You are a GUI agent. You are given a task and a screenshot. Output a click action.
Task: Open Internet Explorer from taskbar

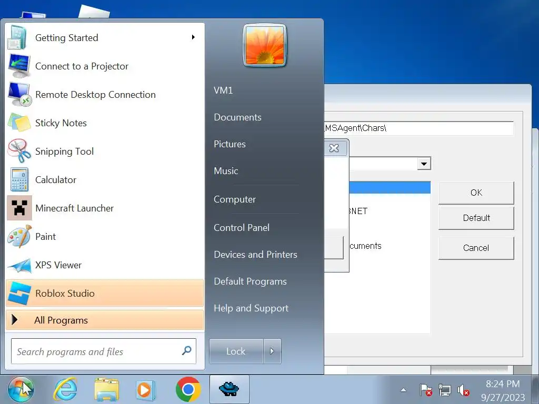click(65, 390)
